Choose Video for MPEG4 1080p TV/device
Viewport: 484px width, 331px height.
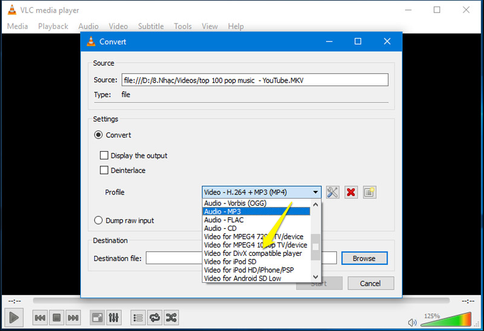(257, 245)
